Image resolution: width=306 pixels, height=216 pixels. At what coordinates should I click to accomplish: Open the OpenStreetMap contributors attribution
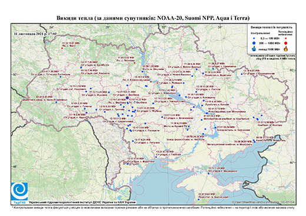coord(263,202)
